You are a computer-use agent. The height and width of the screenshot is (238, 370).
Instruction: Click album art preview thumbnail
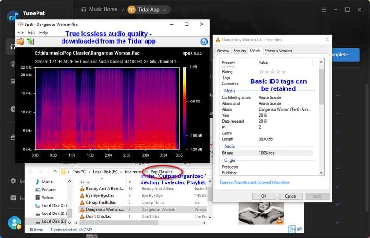261,213
